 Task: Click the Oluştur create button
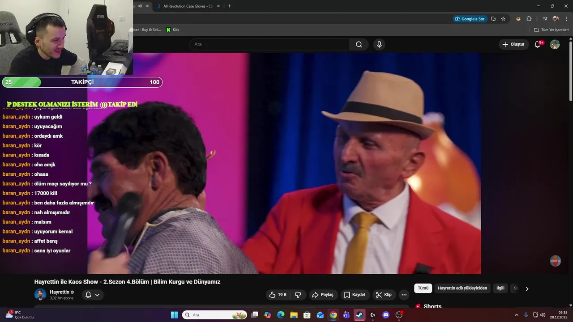(x=513, y=44)
